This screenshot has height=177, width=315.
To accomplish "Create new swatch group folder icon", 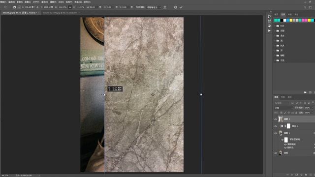I will point(305,92).
